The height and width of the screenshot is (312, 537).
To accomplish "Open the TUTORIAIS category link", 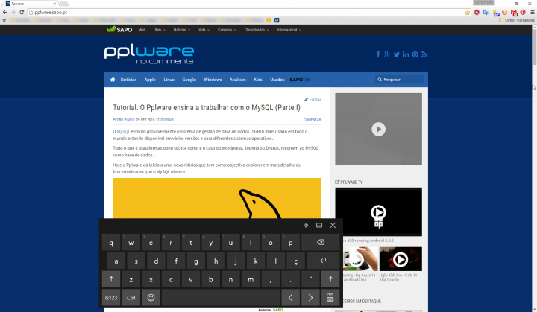I will pyautogui.click(x=166, y=120).
